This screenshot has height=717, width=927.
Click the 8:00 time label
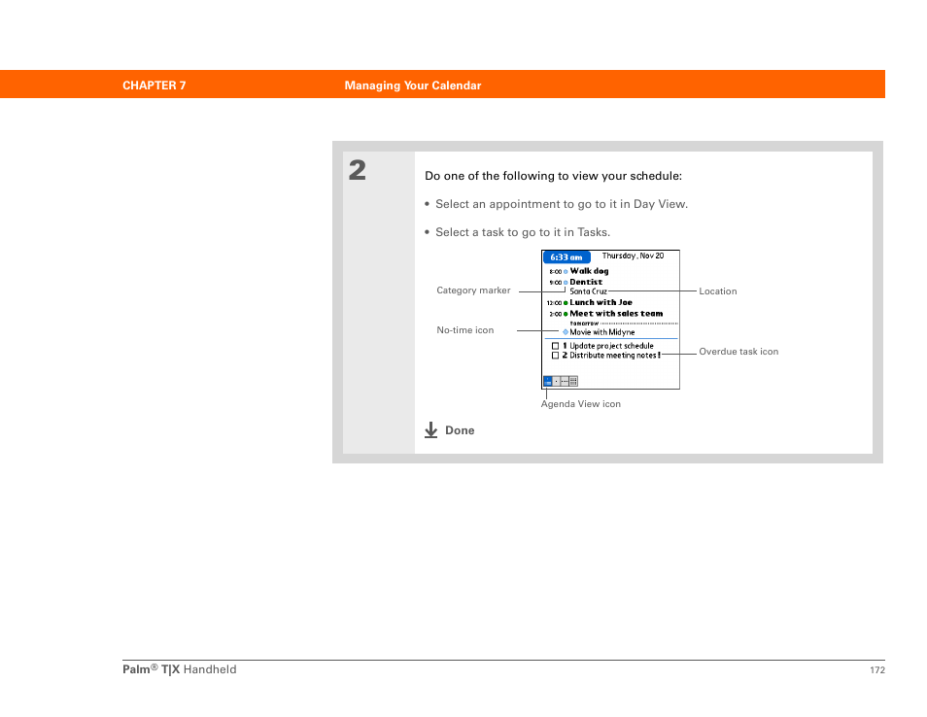(555, 272)
